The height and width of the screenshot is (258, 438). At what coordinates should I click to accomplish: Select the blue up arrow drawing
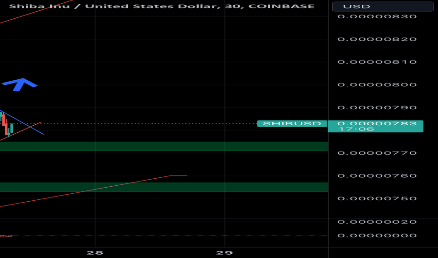click(x=20, y=84)
